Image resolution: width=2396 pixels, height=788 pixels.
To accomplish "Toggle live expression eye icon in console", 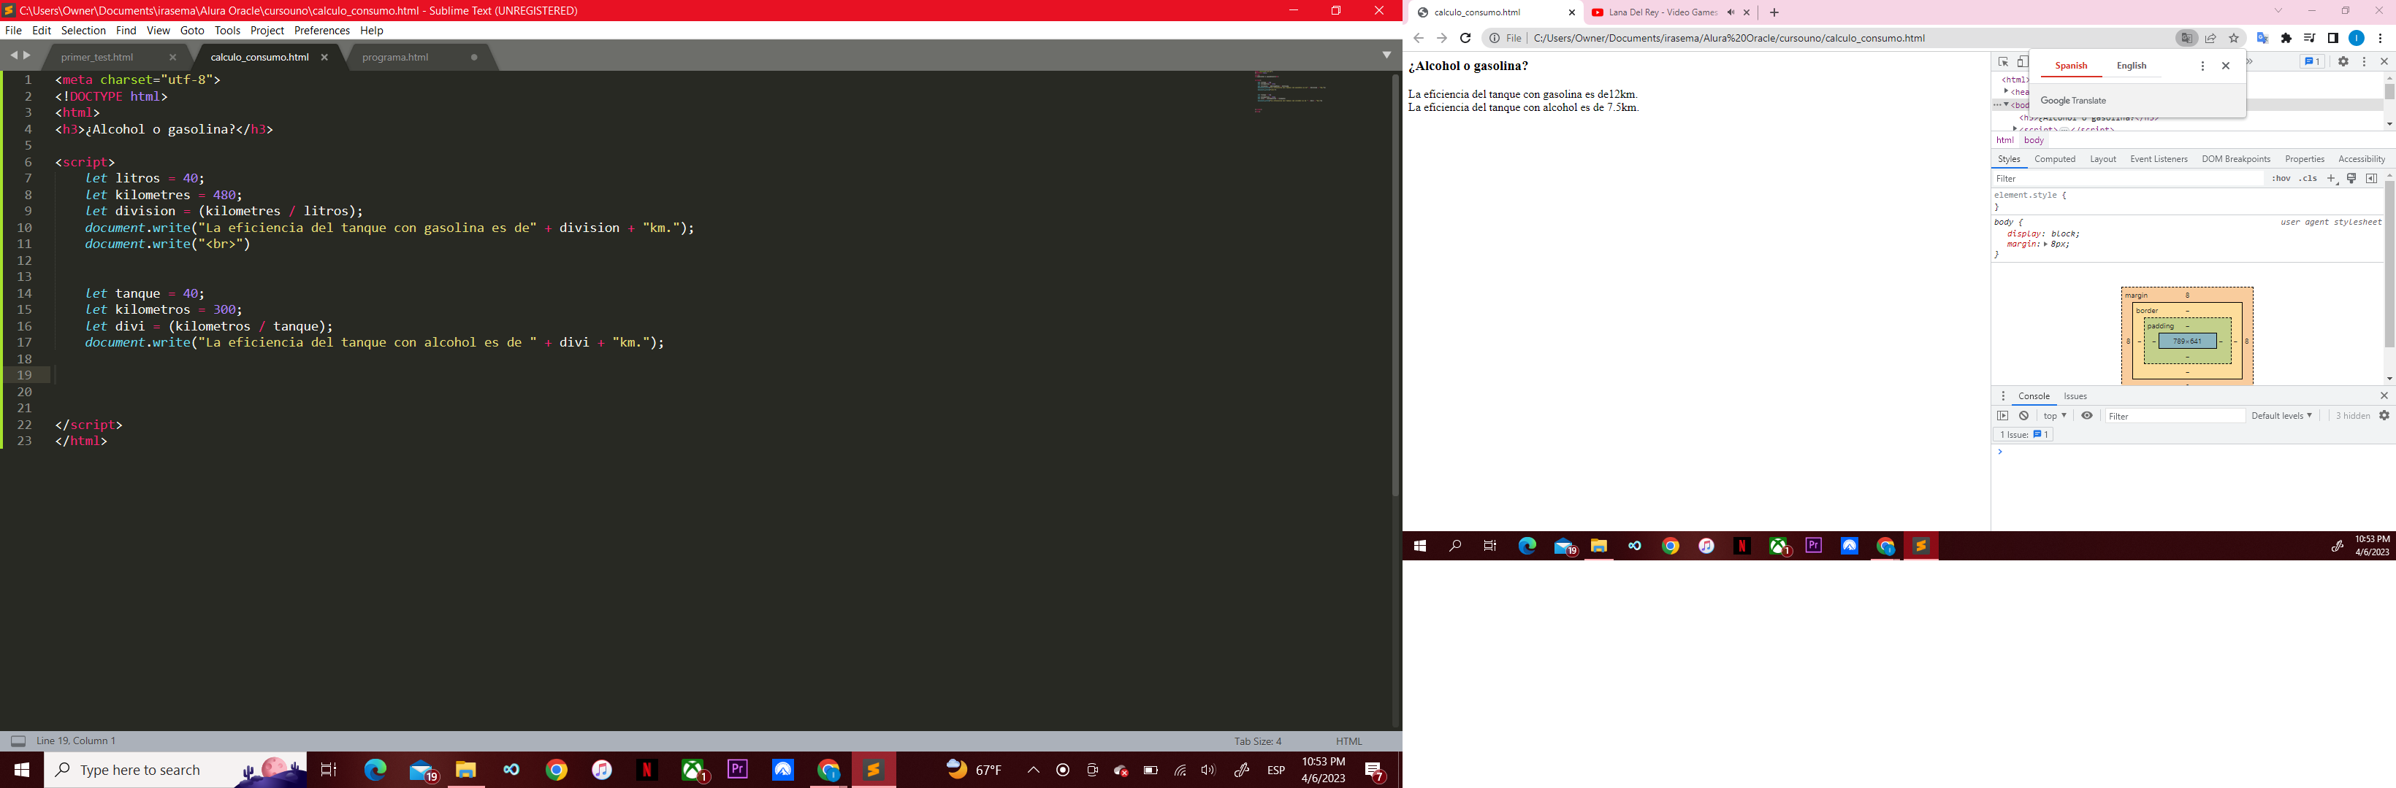I will point(2086,415).
